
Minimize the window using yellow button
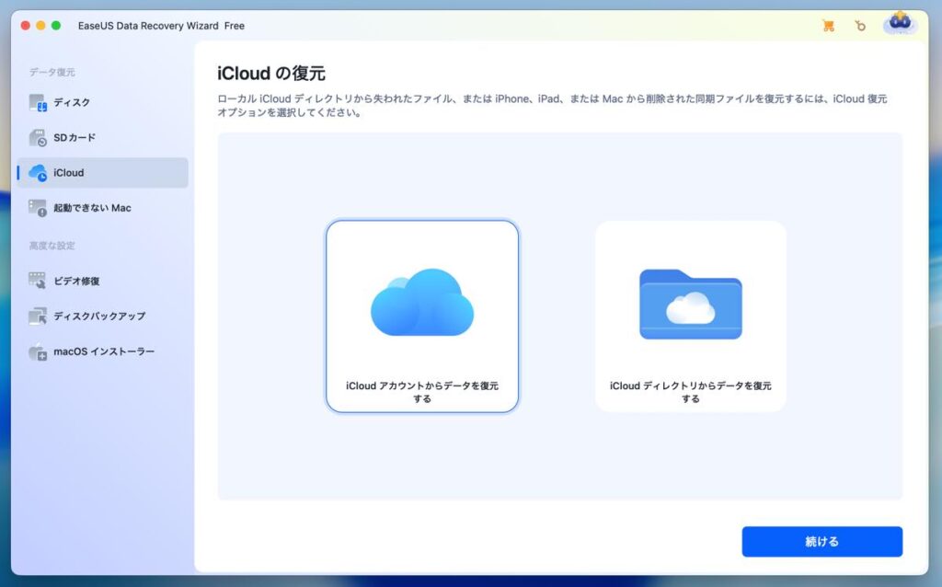pyautogui.click(x=40, y=26)
